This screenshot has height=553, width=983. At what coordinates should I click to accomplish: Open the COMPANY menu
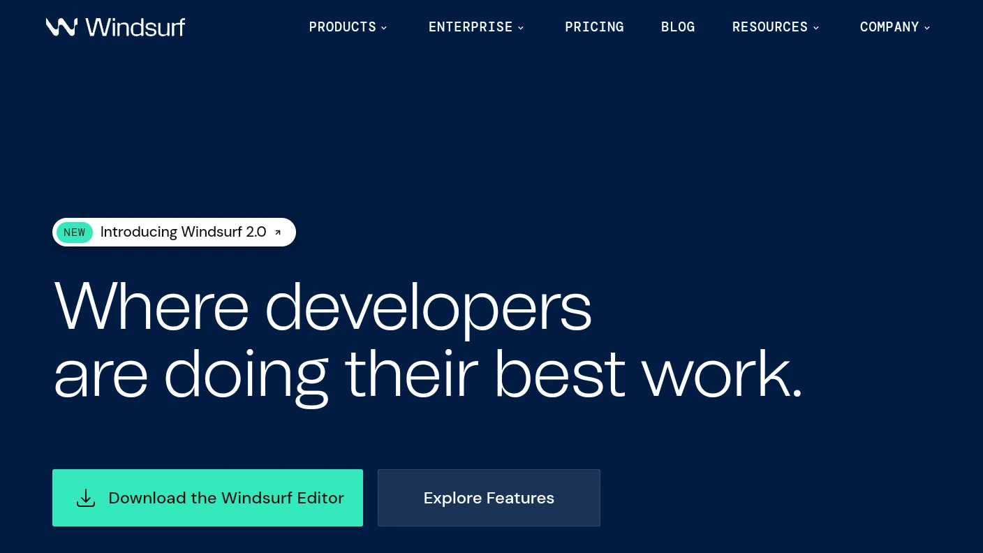coord(895,27)
